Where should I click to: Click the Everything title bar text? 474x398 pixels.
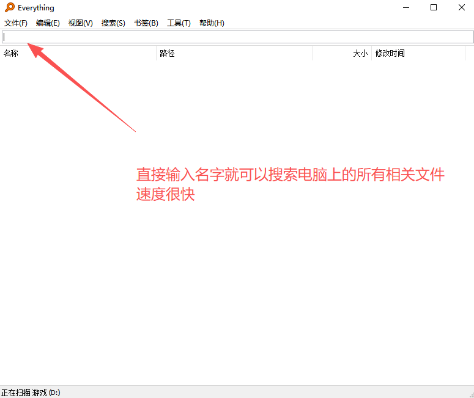36,8
